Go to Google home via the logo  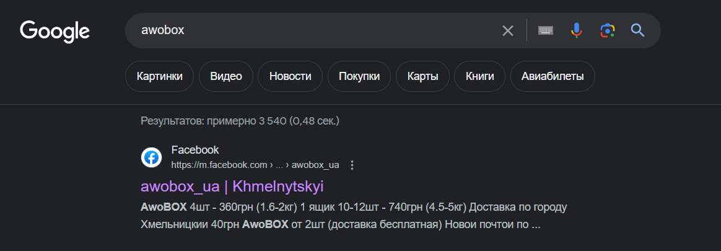55,32
